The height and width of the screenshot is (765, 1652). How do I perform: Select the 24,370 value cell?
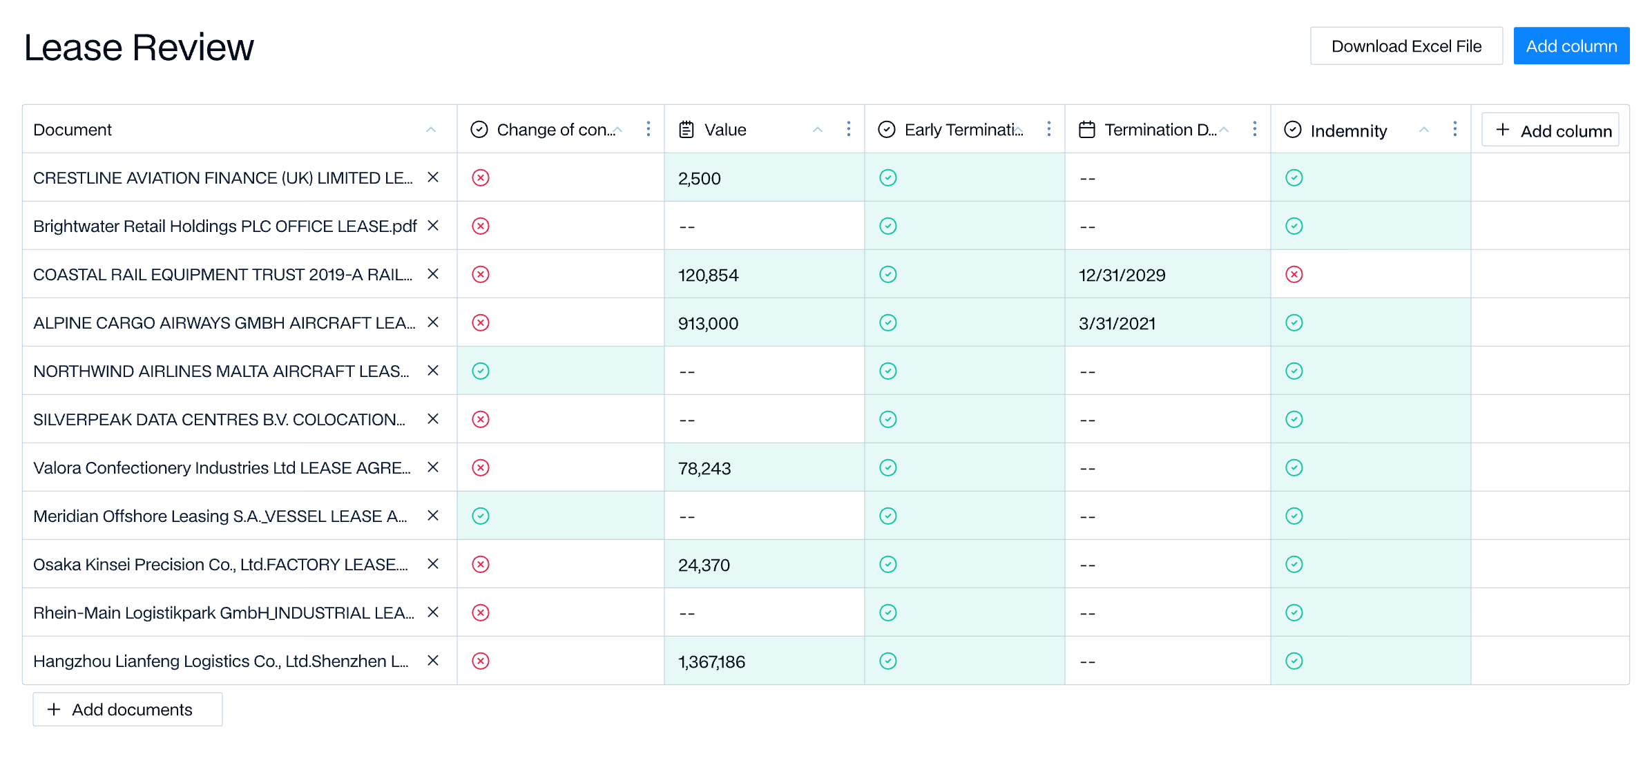pyautogui.click(x=764, y=564)
